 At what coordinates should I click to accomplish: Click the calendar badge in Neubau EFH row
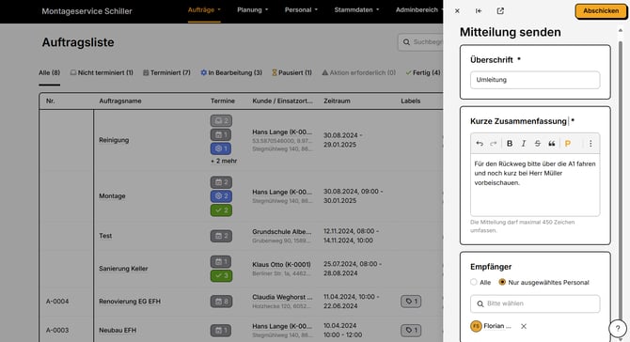(x=221, y=331)
